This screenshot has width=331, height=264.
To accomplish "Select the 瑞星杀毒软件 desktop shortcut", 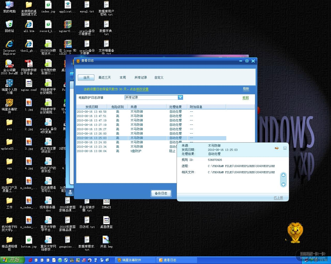I will [10, 106].
